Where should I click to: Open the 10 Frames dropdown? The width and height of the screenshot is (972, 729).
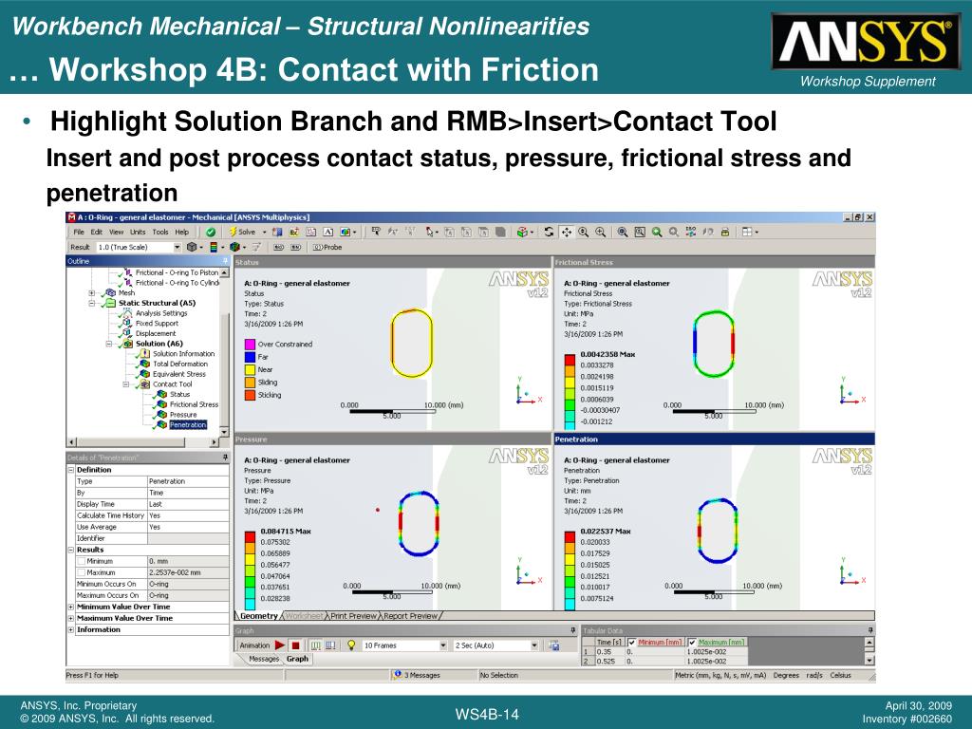coord(442,645)
